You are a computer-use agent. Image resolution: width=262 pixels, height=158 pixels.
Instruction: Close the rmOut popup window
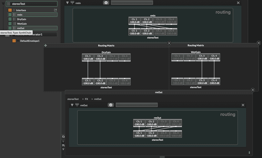(x=253, y=90)
